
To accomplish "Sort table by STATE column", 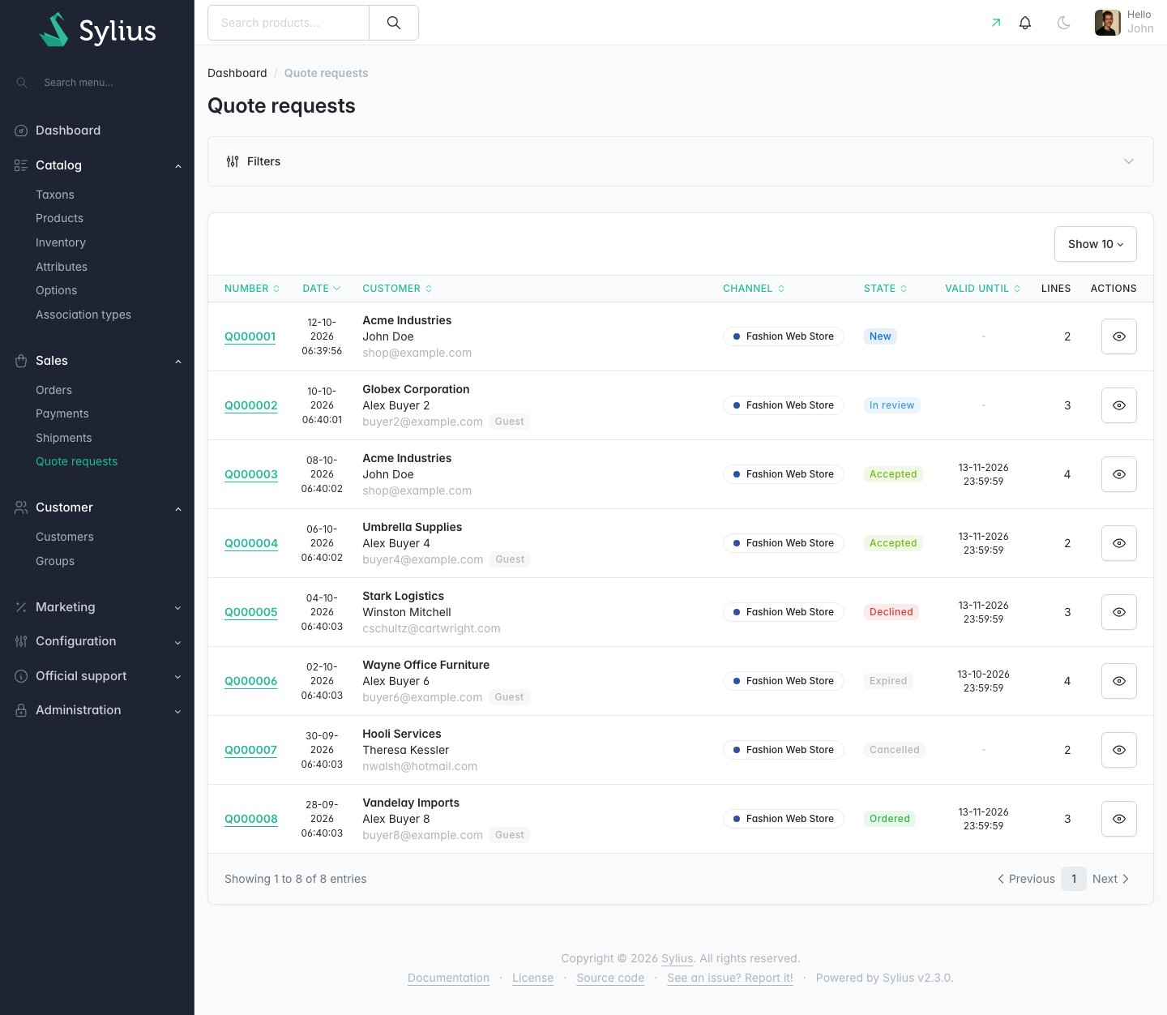I will (x=885, y=289).
